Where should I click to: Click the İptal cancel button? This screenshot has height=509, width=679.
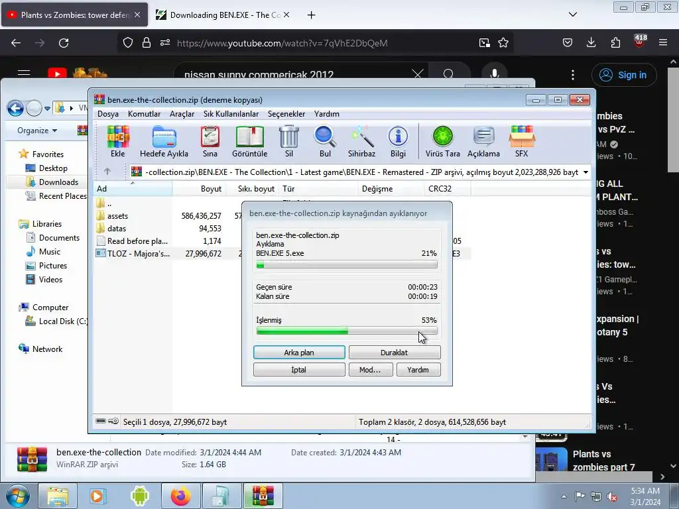pyautogui.click(x=299, y=370)
